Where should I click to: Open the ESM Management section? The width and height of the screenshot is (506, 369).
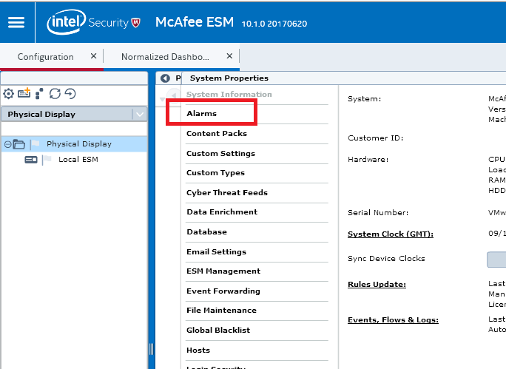point(223,271)
